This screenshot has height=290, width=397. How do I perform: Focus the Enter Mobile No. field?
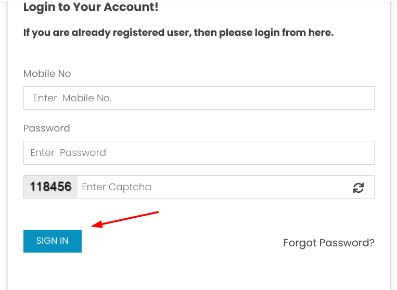pyautogui.click(x=199, y=98)
